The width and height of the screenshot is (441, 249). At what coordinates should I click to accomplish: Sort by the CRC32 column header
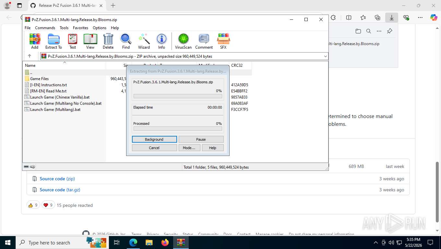240,65
